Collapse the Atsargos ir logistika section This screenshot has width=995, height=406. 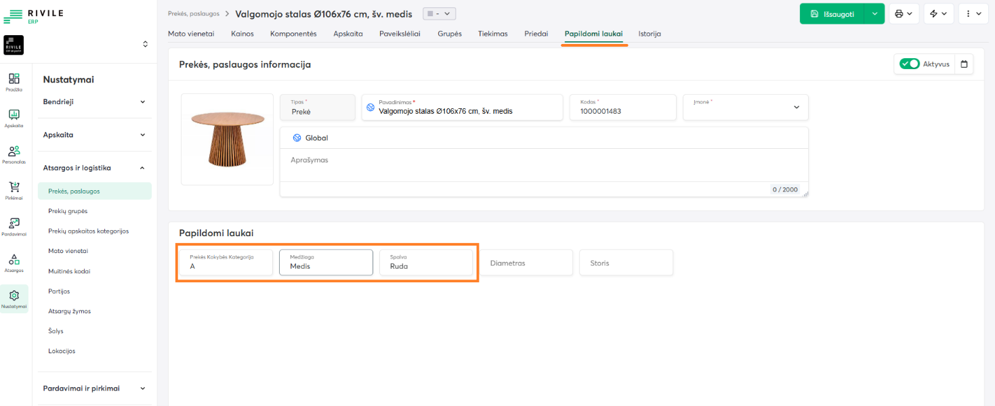pos(95,168)
